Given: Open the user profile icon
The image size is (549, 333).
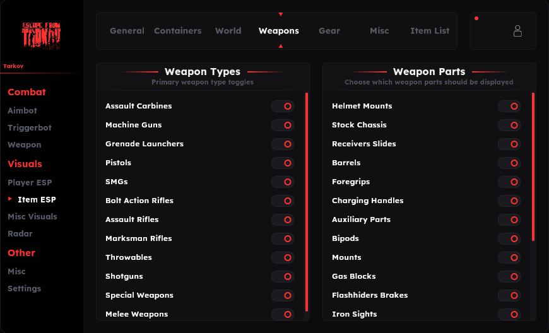Looking at the screenshot, I should (517, 31).
